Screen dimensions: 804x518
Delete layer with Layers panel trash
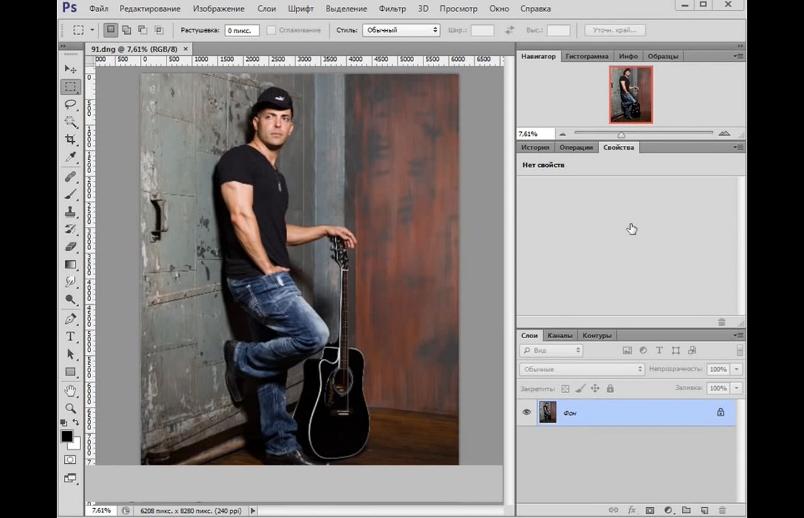pos(722,510)
